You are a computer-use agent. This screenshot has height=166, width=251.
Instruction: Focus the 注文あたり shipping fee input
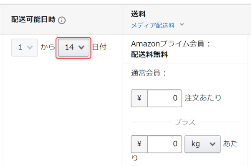coord(164,98)
